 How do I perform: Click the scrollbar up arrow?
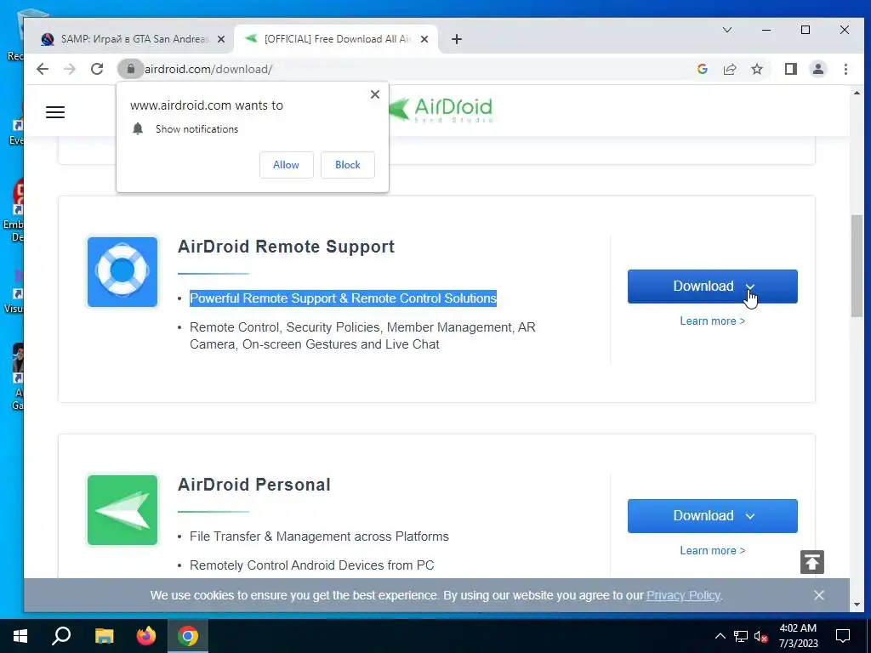pyautogui.click(x=857, y=93)
